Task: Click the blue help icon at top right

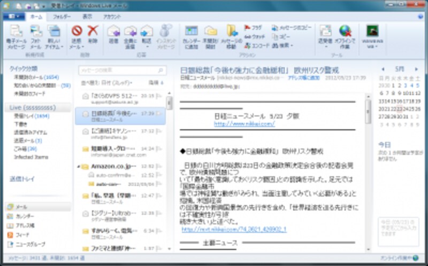Action: pyautogui.click(x=421, y=17)
